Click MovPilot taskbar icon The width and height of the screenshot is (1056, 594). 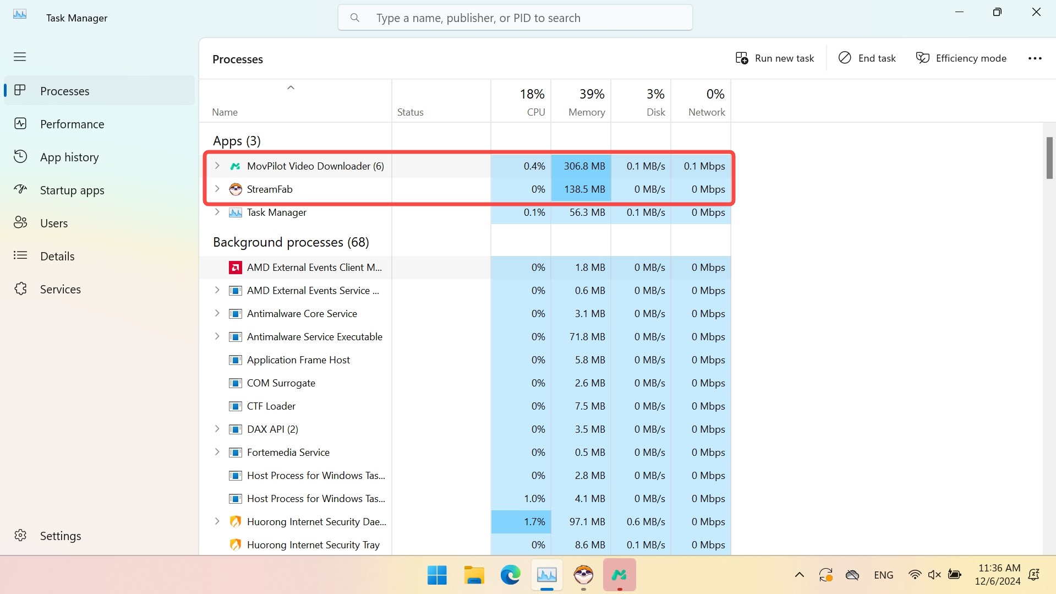620,575
